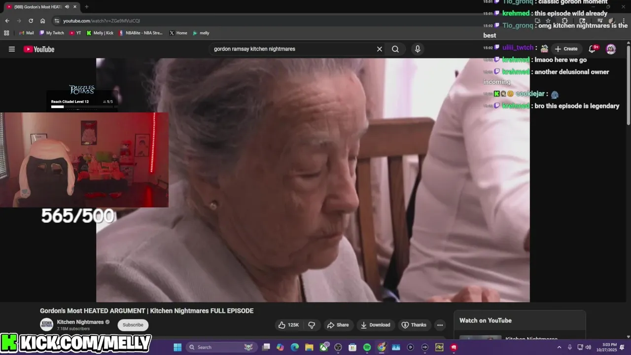
Task: Open Task View from the taskbar
Action: [x=266, y=347]
